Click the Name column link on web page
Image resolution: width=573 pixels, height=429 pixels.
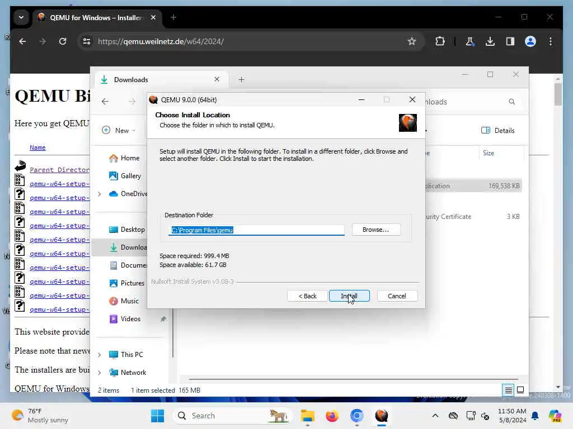coord(37,147)
